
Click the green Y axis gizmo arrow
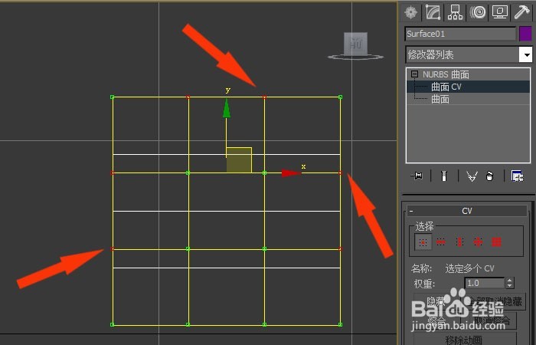(227, 109)
